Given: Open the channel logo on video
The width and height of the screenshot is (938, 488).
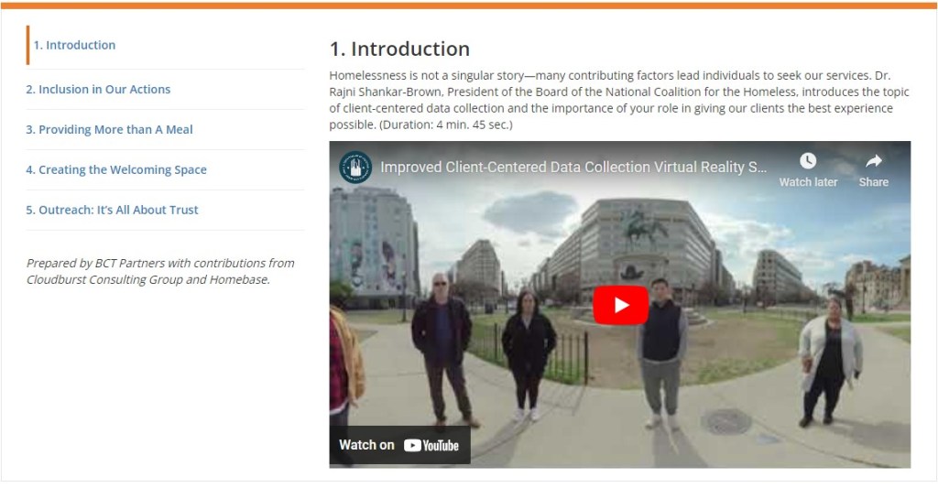Looking at the screenshot, I should [x=354, y=168].
